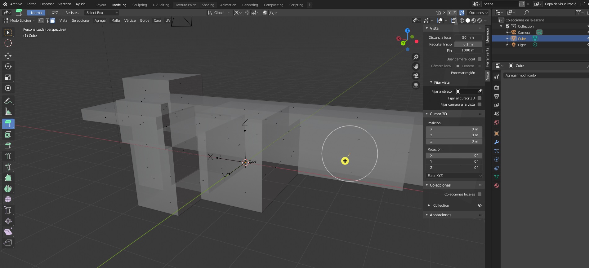Open the Select Box tool dropdown
This screenshot has height=268, width=589.
[102, 13]
